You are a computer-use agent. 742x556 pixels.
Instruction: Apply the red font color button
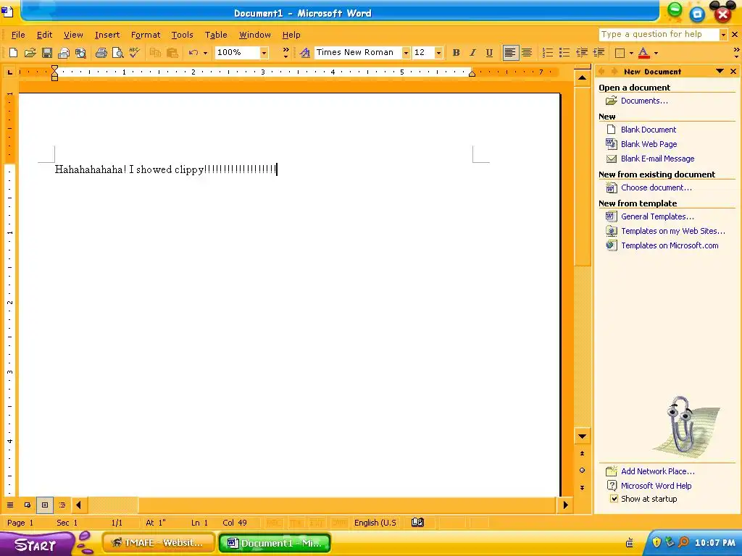pyautogui.click(x=644, y=53)
